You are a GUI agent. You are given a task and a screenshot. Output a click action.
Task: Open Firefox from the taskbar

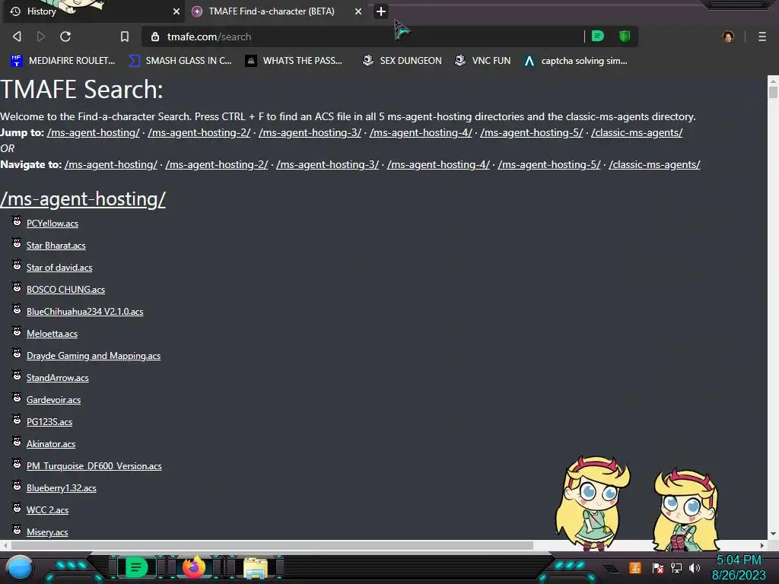pos(194,567)
